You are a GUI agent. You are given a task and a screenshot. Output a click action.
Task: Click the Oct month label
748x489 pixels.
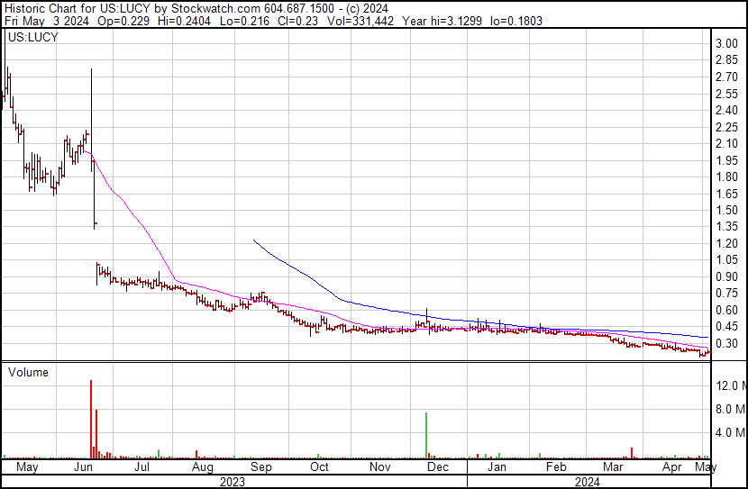pos(320,466)
